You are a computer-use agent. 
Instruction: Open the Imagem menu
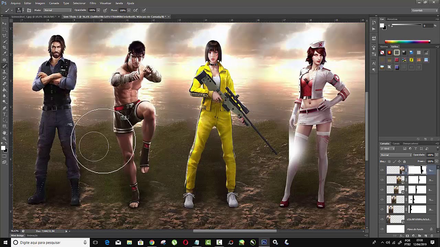click(40, 3)
